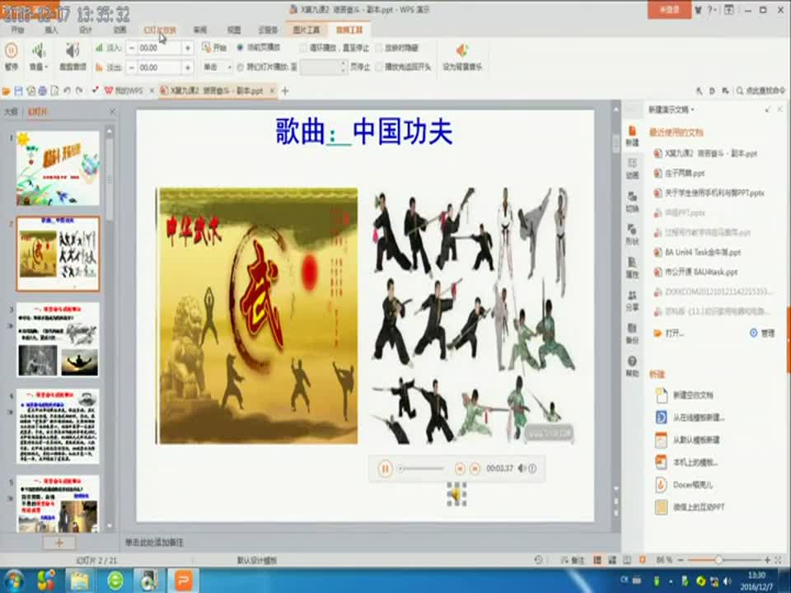The width and height of the screenshot is (791, 593).
Task: Create a new blank document (新建空白文档)
Action: 692,395
